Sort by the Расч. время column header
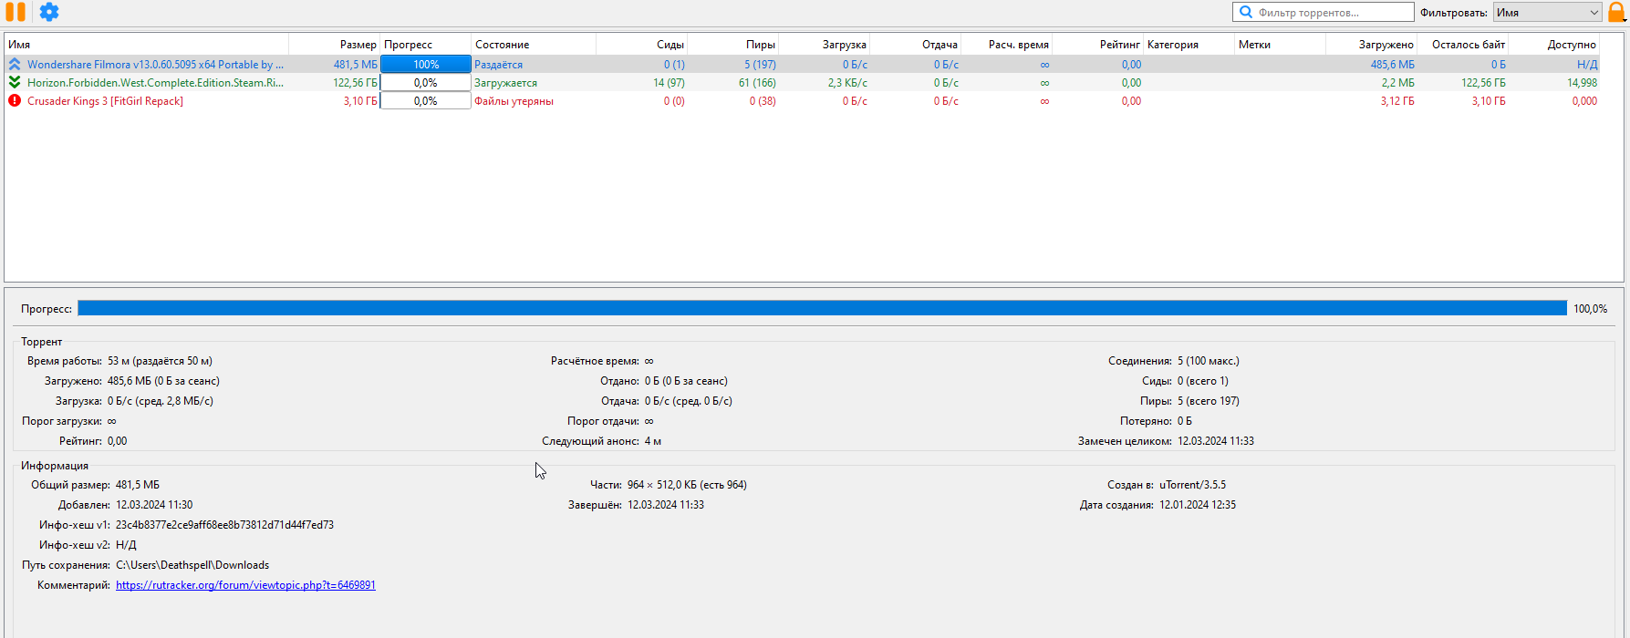The width and height of the screenshot is (1630, 638). pyautogui.click(x=1006, y=44)
